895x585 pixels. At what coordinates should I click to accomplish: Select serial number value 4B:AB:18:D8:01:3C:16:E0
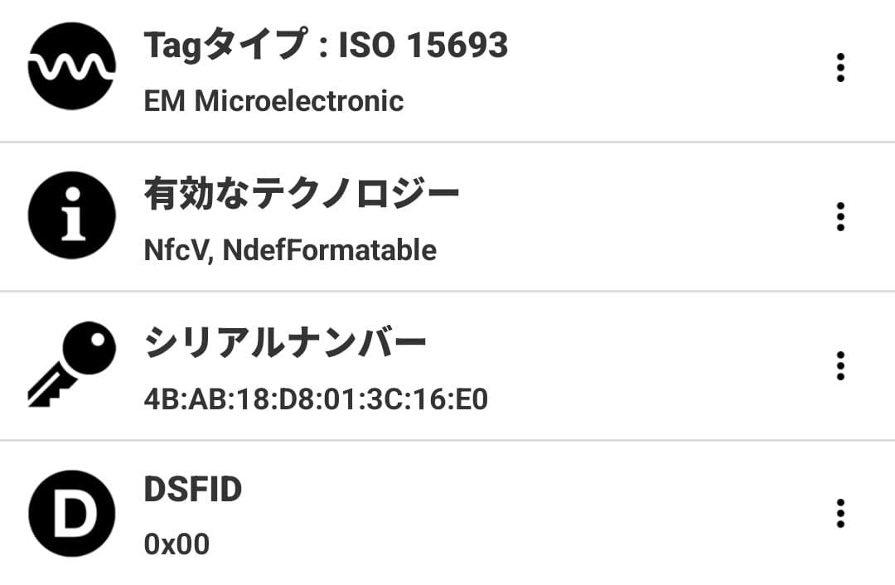coord(316,399)
